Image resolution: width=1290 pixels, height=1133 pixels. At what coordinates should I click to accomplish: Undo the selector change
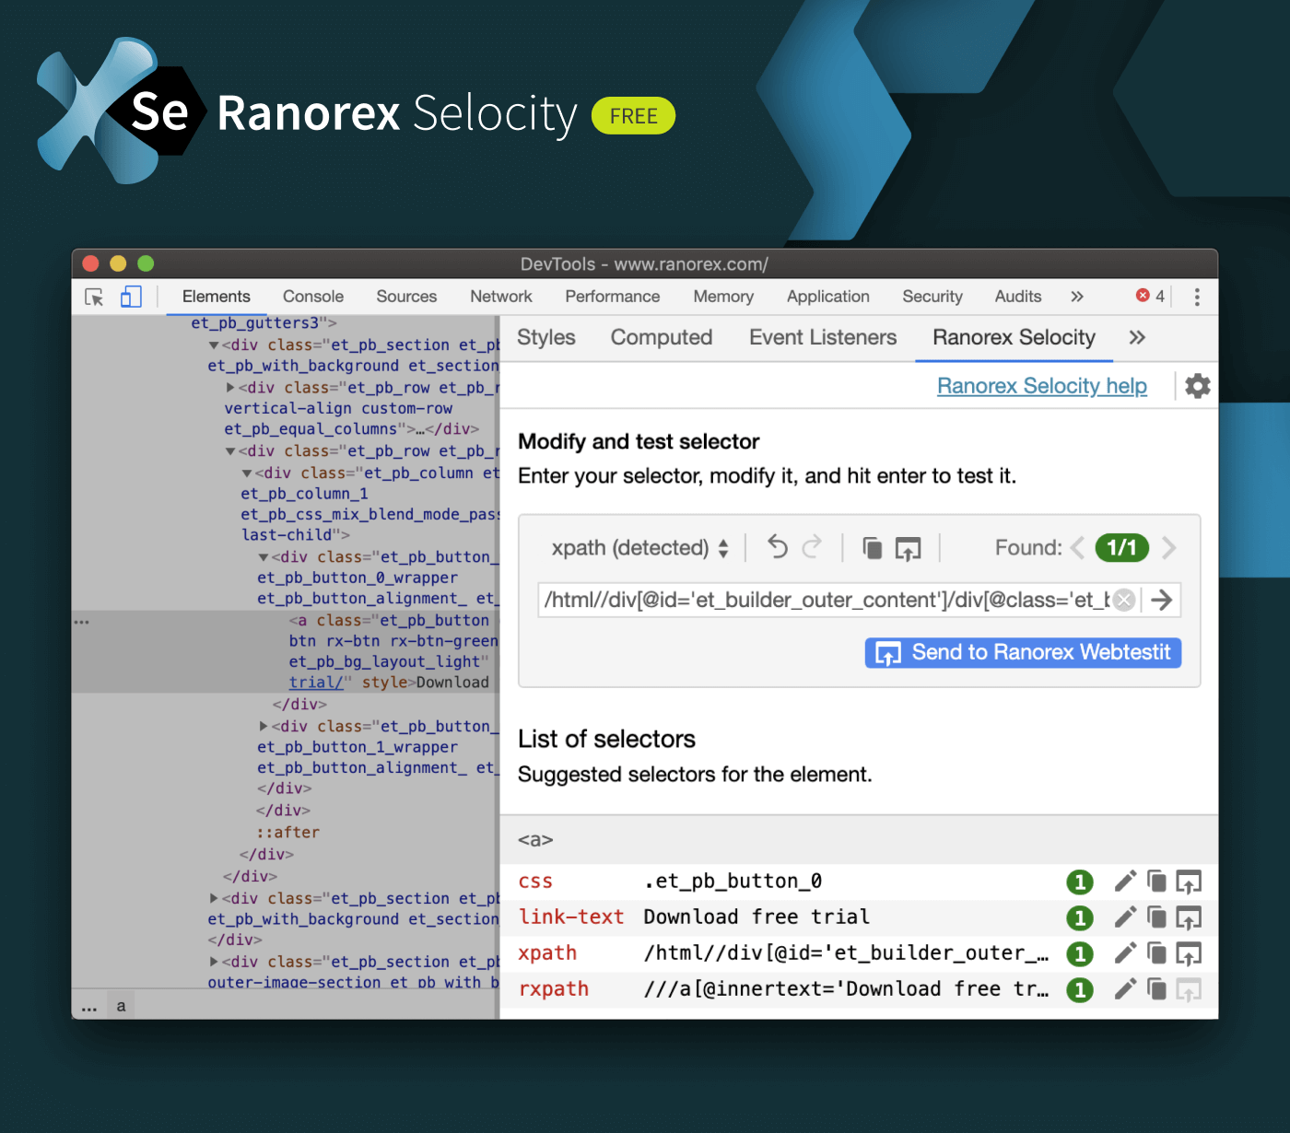(x=778, y=548)
